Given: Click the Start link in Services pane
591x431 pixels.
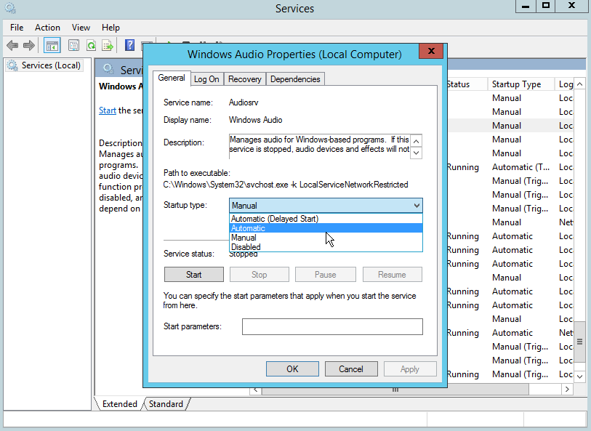Looking at the screenshot, I should pyautogui.click(x=108, y=110).
